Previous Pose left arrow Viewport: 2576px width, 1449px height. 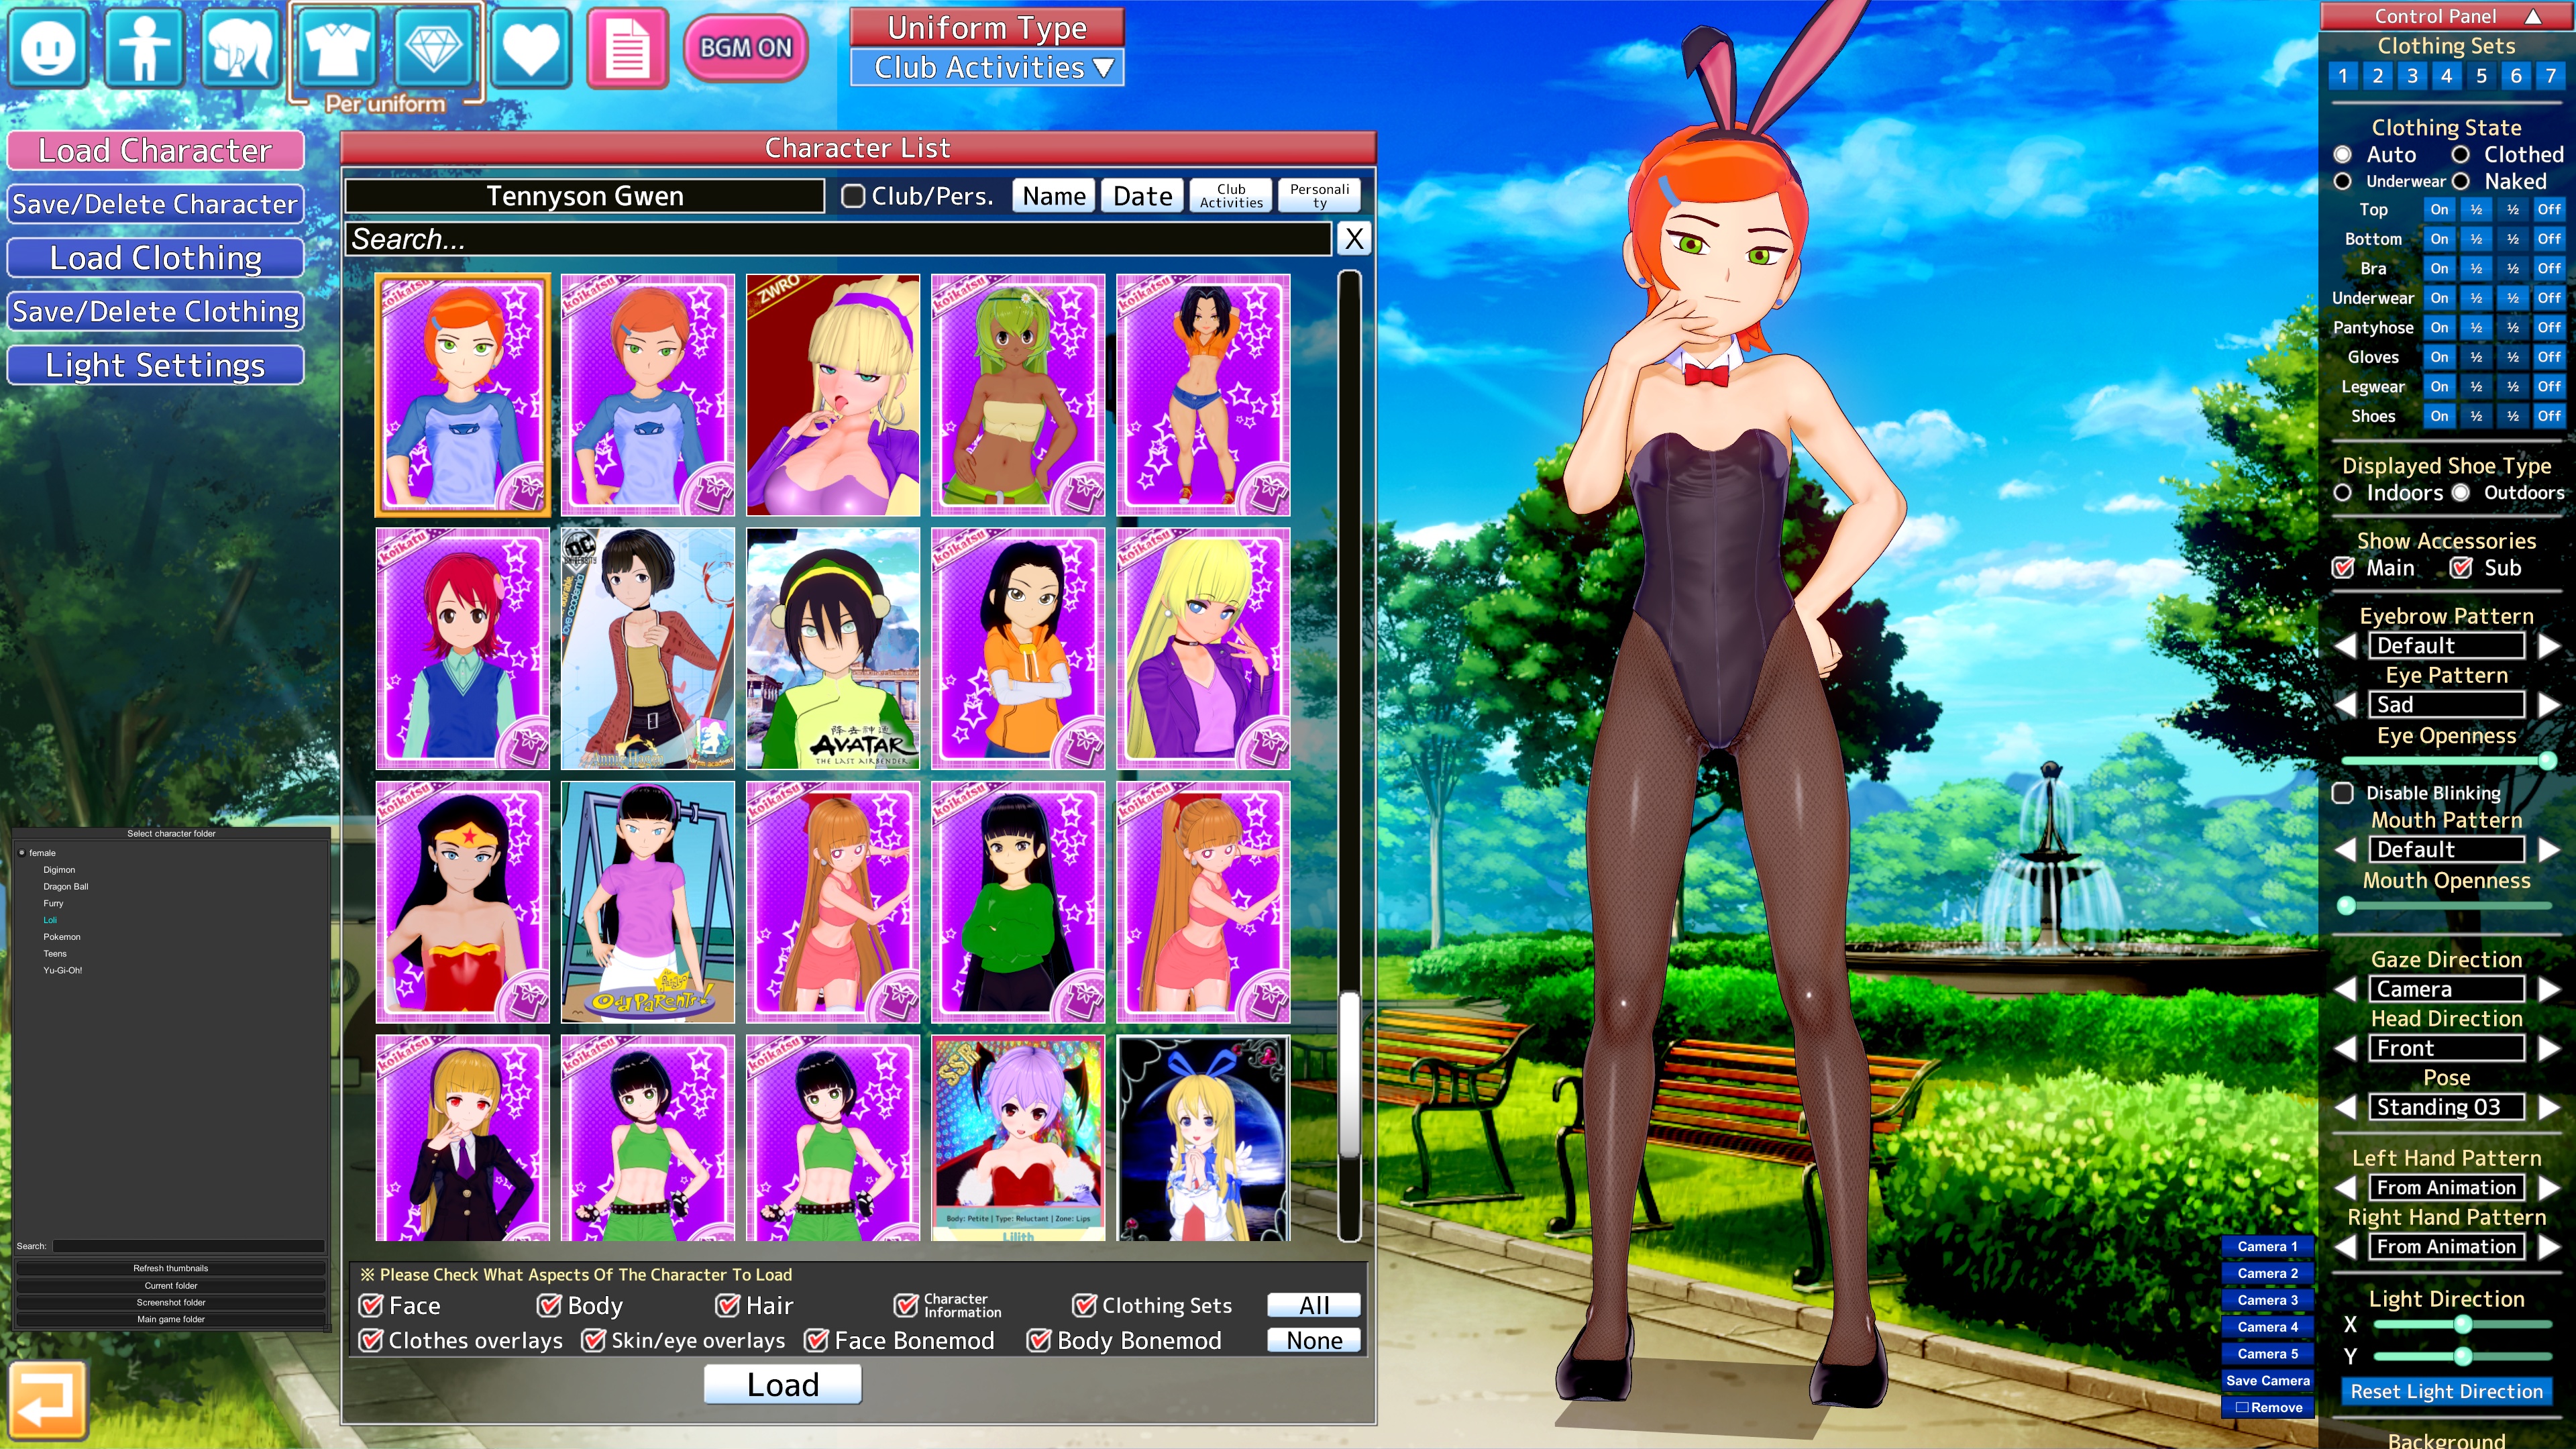(2345, 1108)
